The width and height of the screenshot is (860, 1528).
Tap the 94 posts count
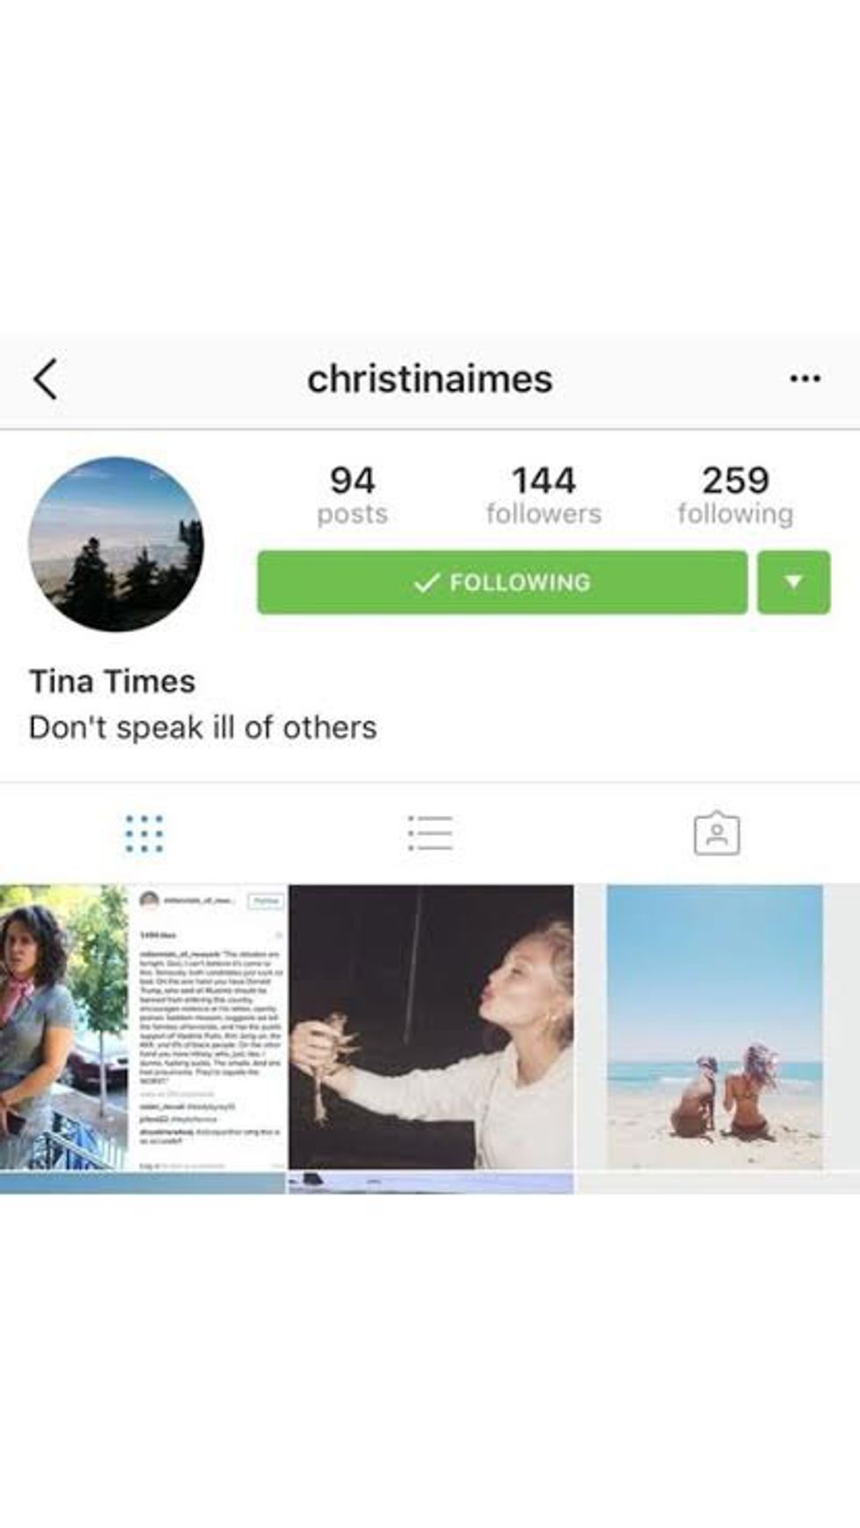(x=352, y=495)
